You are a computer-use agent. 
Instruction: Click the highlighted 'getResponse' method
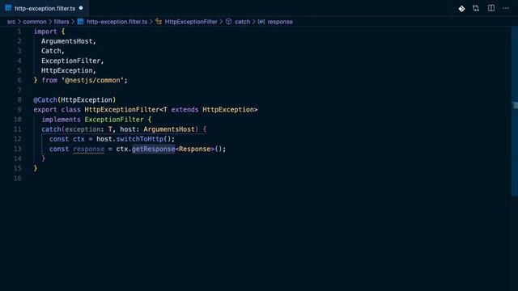(153, 149)
